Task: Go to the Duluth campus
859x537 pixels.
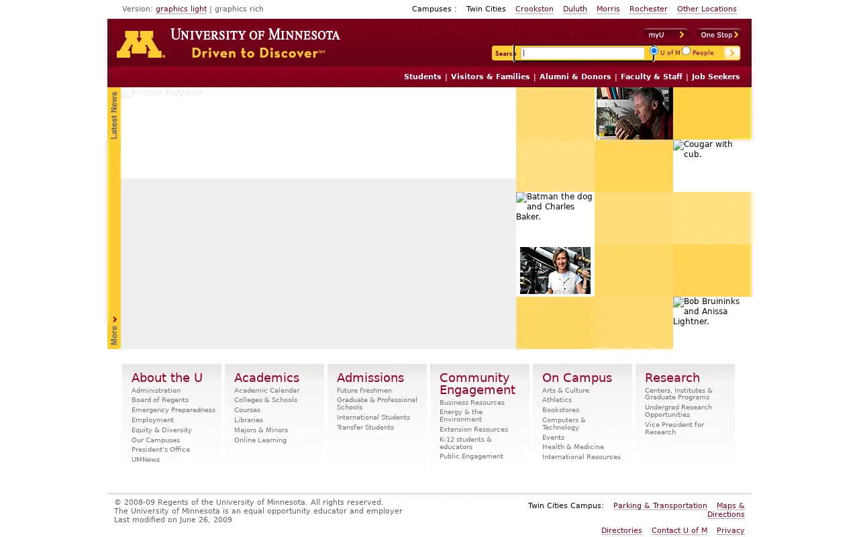Action: click(575, 9)
